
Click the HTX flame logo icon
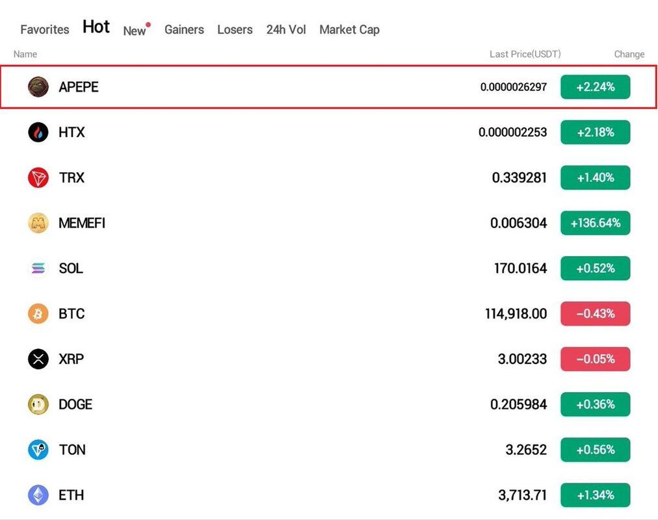(x=38, y=132)
